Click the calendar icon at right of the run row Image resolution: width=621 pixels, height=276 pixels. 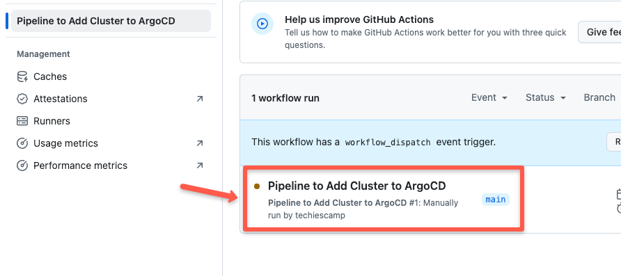619,194
